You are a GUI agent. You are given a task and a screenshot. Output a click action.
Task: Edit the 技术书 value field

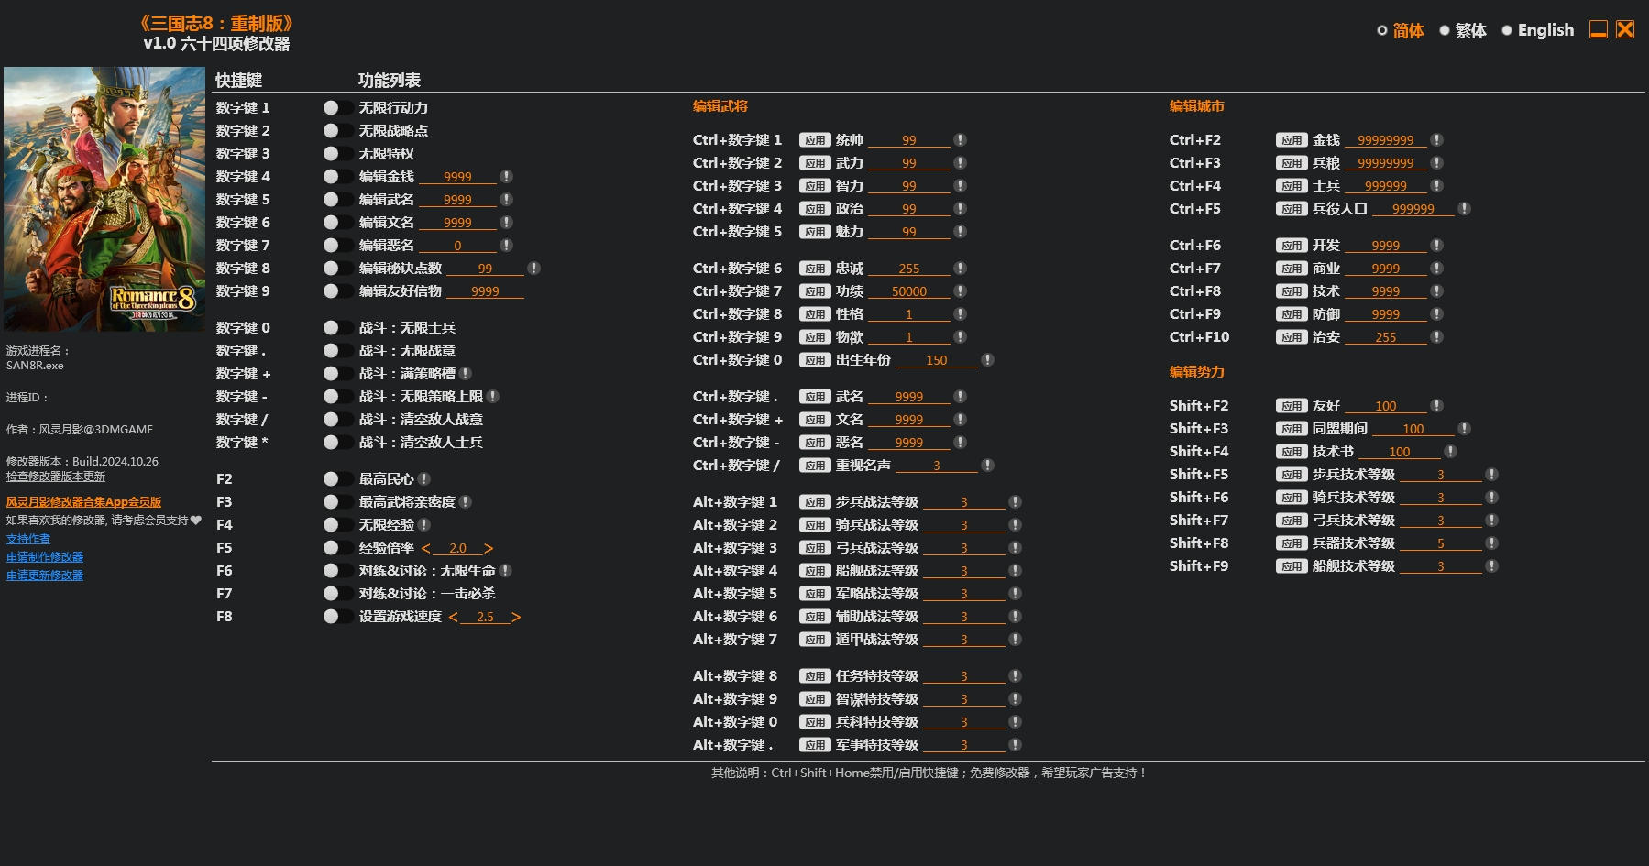tap(1399, 452)
